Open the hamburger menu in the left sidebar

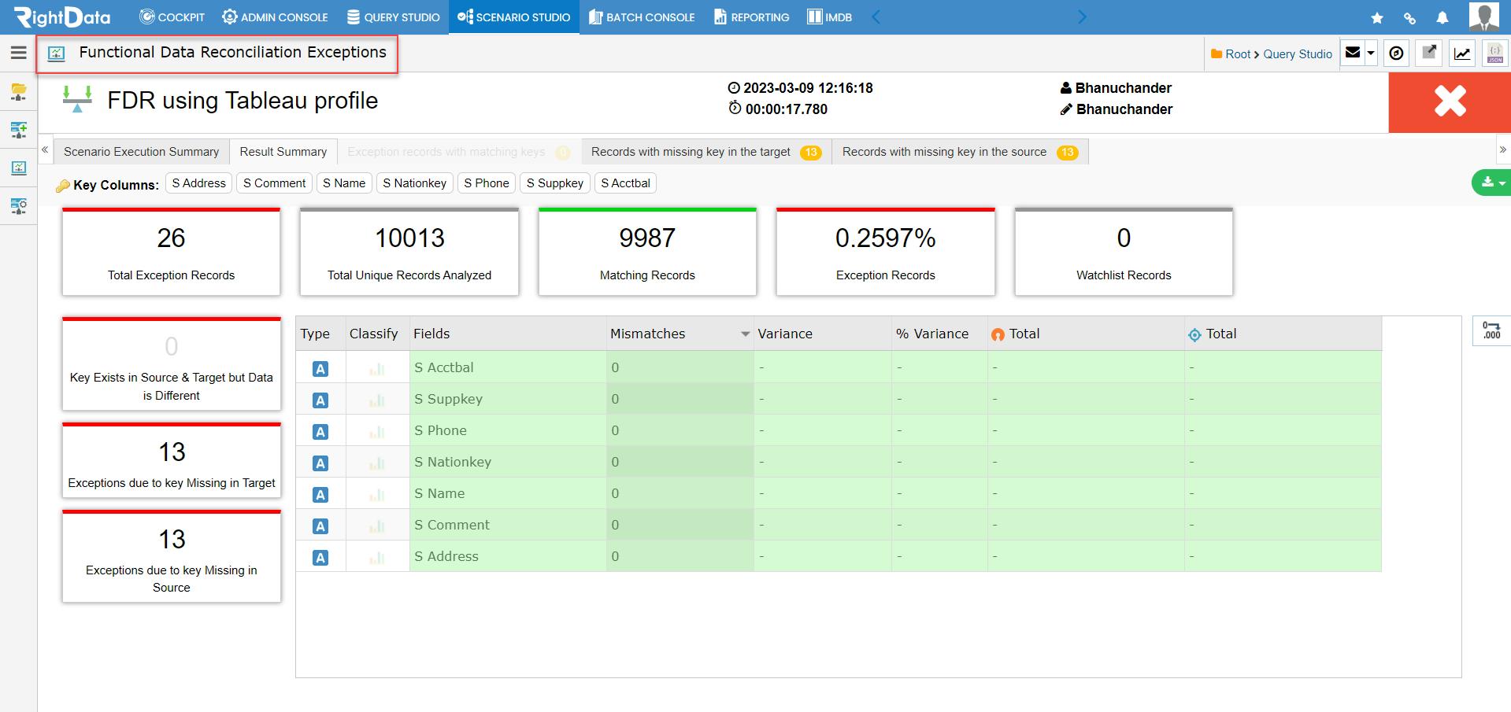[x=19, y=53]
